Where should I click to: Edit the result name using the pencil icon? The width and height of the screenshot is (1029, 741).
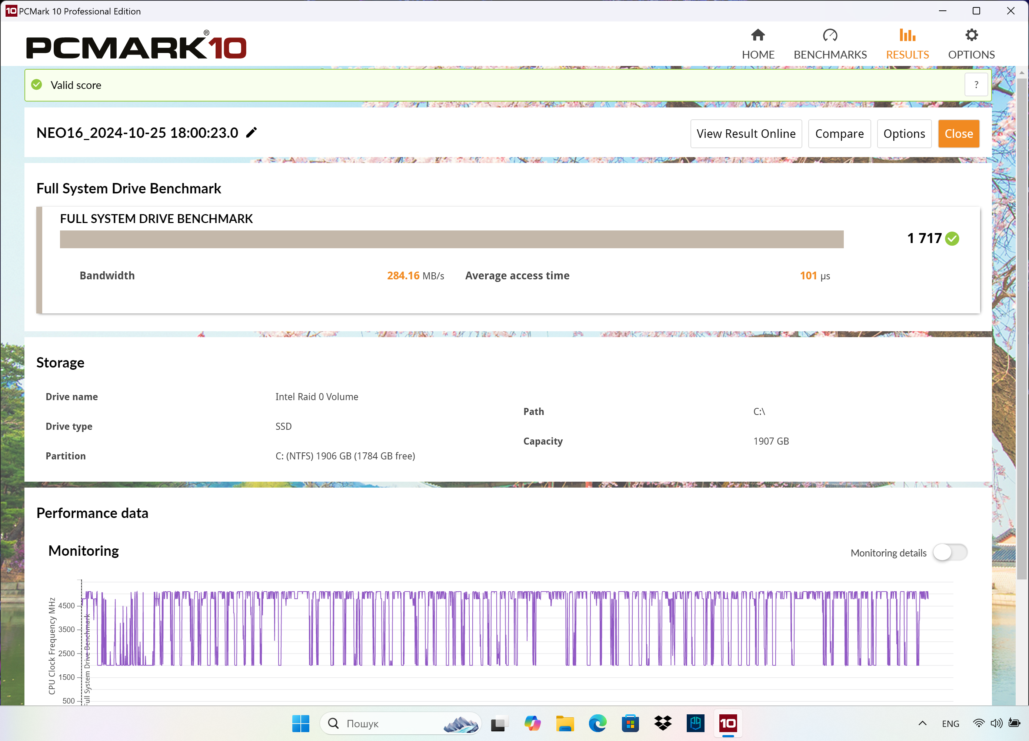[x=252, y=133]
